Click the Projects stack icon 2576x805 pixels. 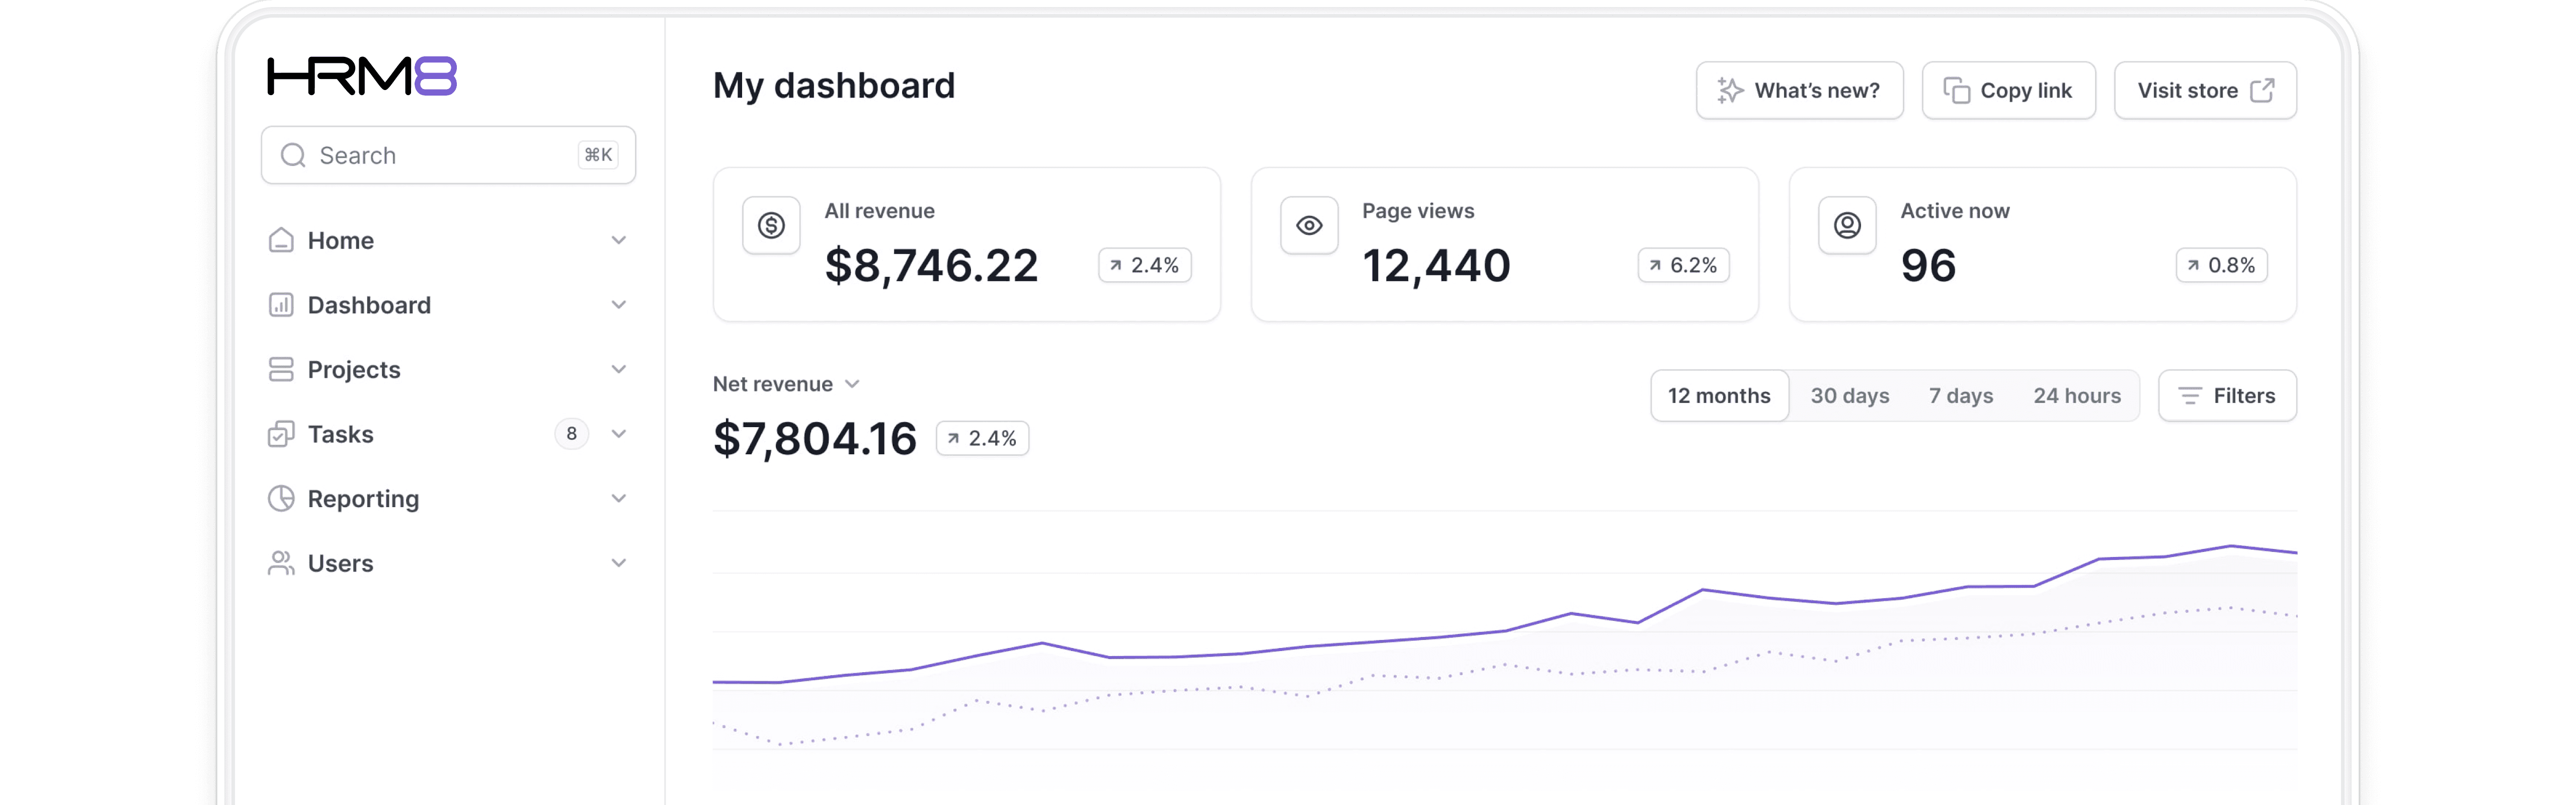pos(281,369)
